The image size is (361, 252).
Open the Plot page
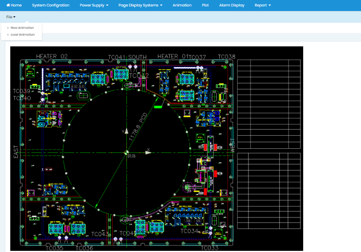pyautogui.click(x=205, y=5)
